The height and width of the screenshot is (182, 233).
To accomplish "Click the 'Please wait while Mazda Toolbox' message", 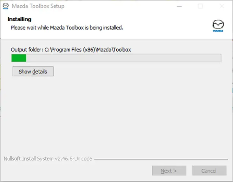I will coord(67,28).
